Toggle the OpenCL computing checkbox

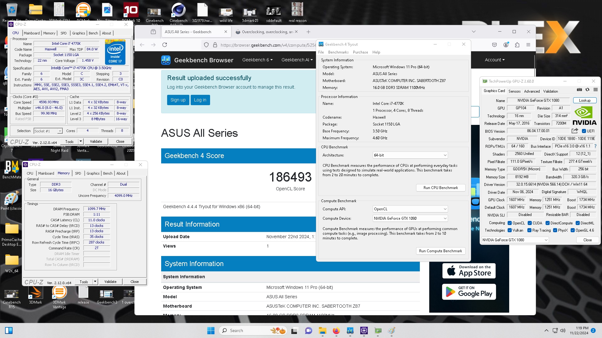click(x=510, y=223)
